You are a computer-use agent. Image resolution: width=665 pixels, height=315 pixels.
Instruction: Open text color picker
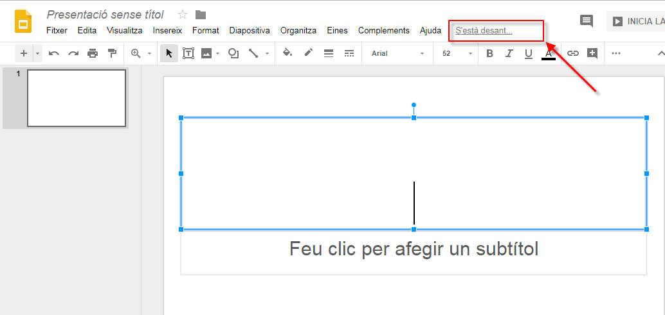(549, 54)
